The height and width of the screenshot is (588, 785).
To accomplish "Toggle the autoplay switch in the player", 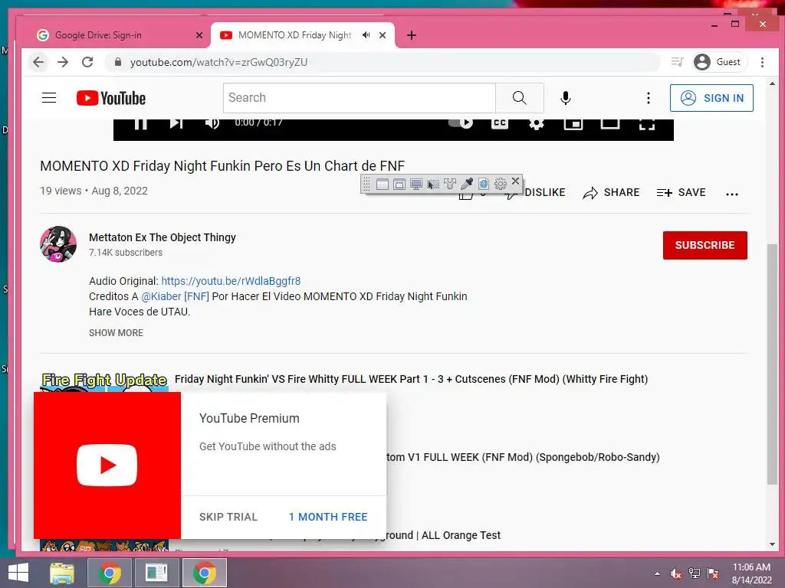I will click(461, 123).
